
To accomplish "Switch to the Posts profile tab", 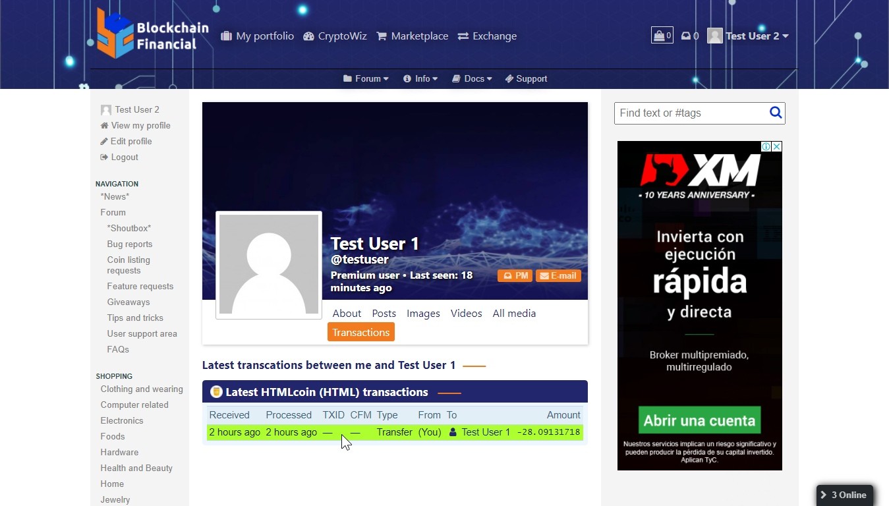I will (x=384, y=314).
